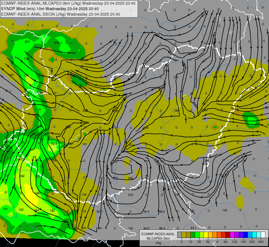
Task: Click the map value 161
Action: [85, 144]
